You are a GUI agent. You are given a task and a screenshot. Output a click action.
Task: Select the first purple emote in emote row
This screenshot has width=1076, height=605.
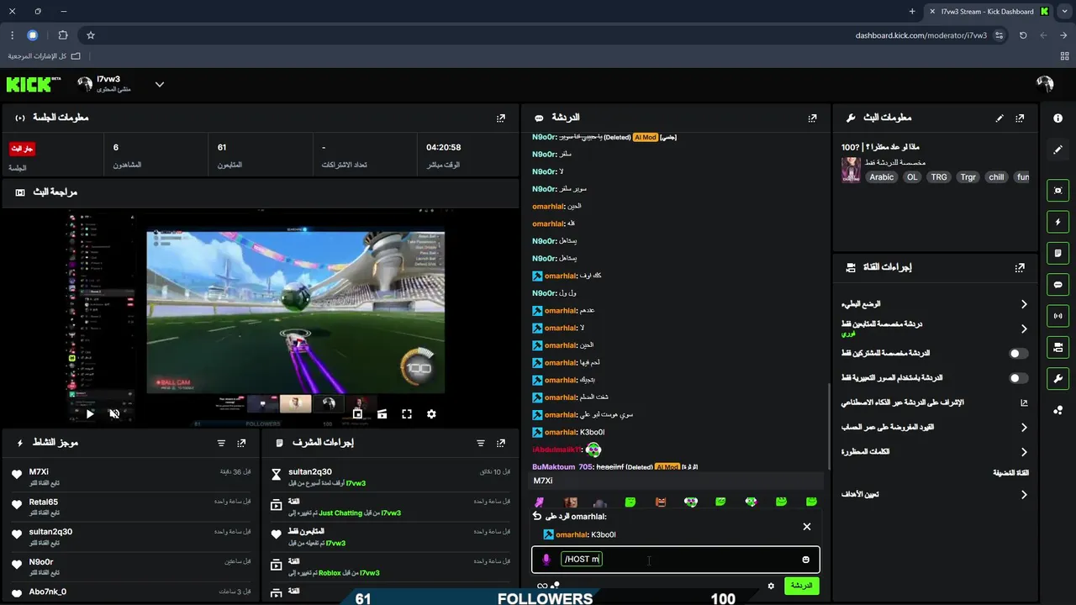(x=539, y=502)
